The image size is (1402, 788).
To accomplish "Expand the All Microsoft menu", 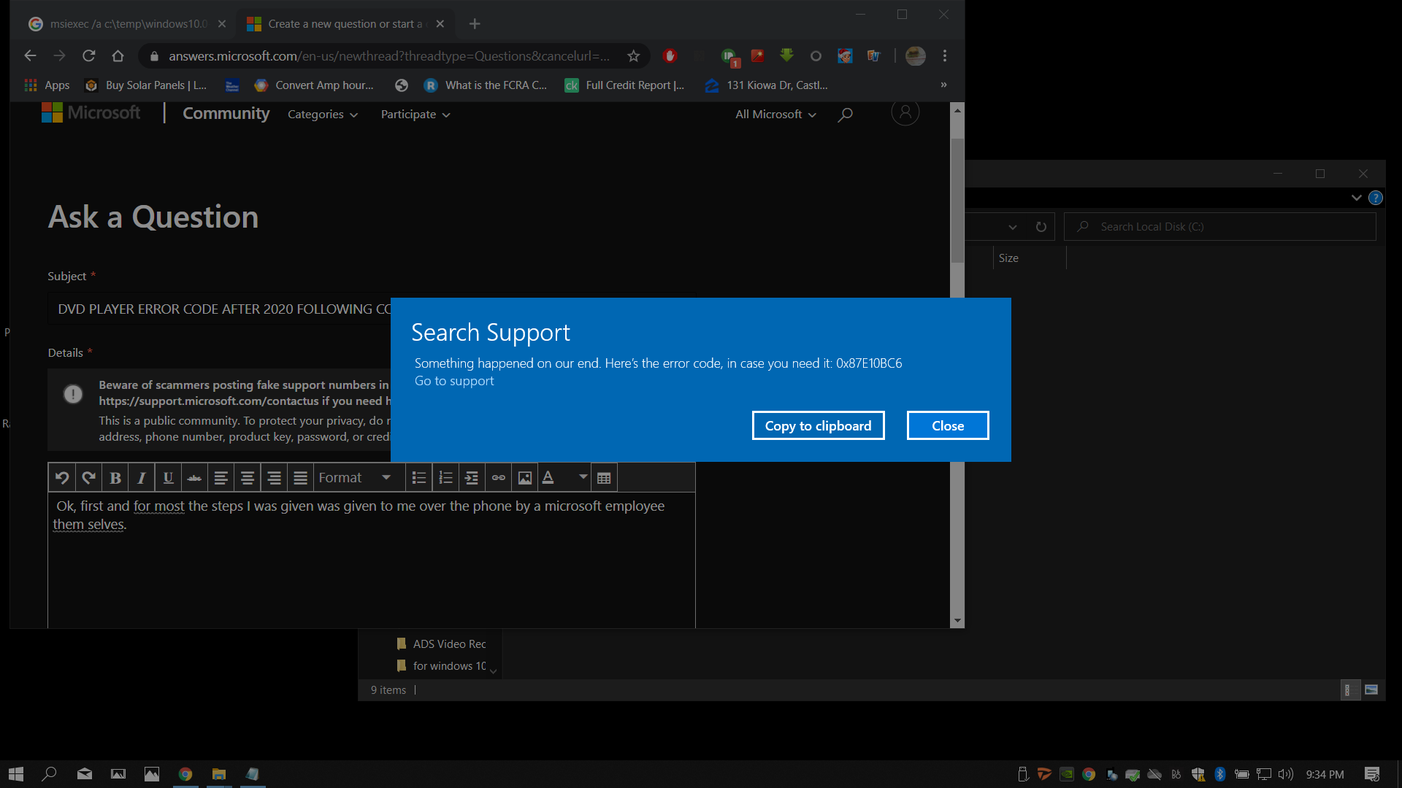I will click(x=775, y=115).
